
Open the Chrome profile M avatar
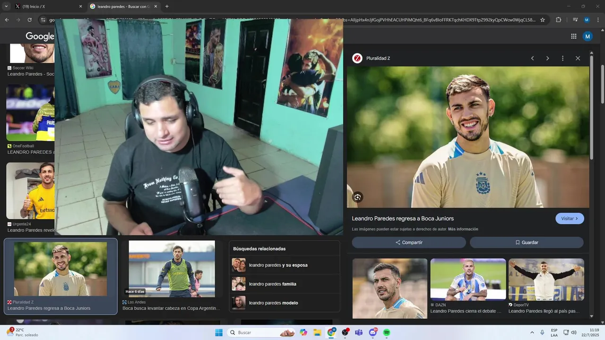click(587, 20)
